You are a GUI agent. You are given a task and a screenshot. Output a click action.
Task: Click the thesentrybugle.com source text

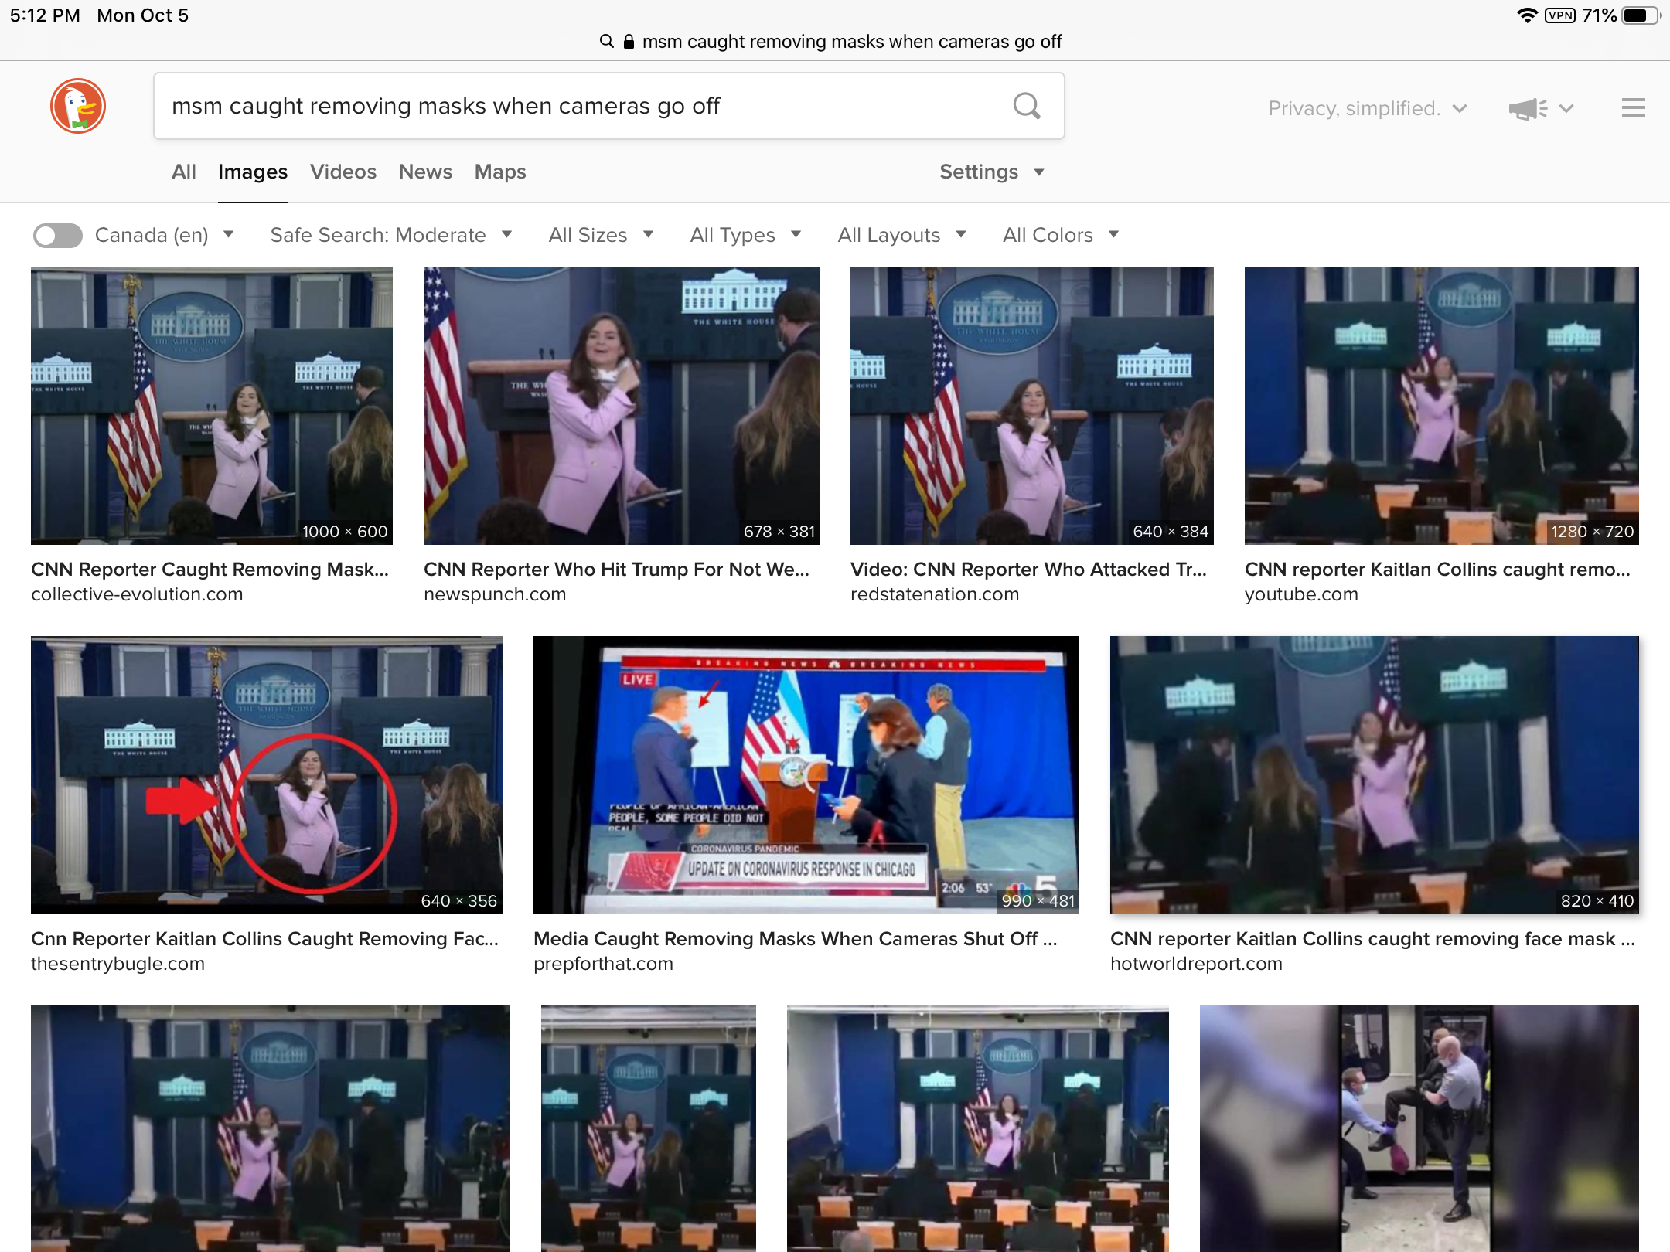tap(118, 964)
